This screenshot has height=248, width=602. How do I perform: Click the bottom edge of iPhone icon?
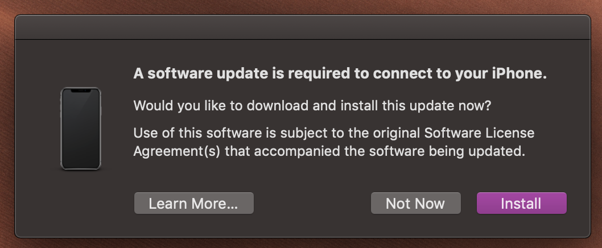(81, 168)
